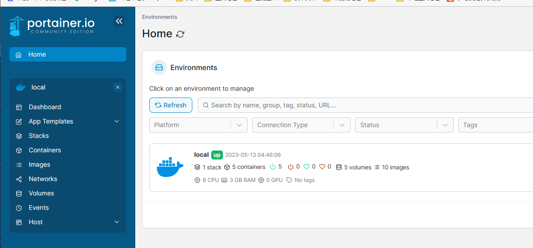Click the Portainer.io logo
533x248 pixels.
[x=52, y=26]
